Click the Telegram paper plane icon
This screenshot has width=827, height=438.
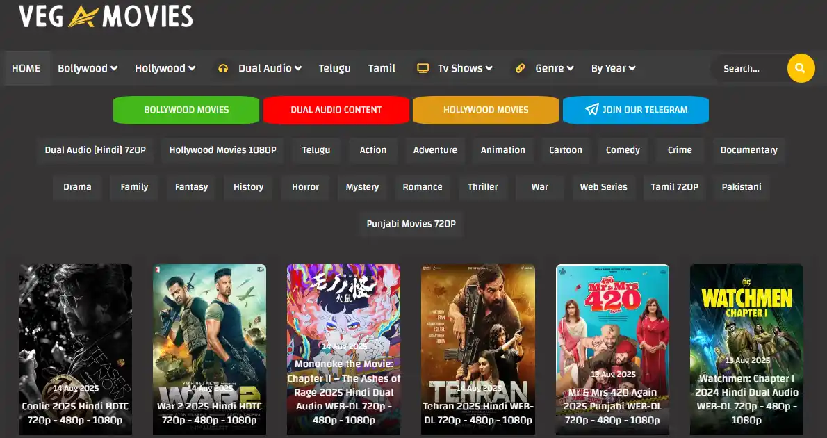coord(592,109)
